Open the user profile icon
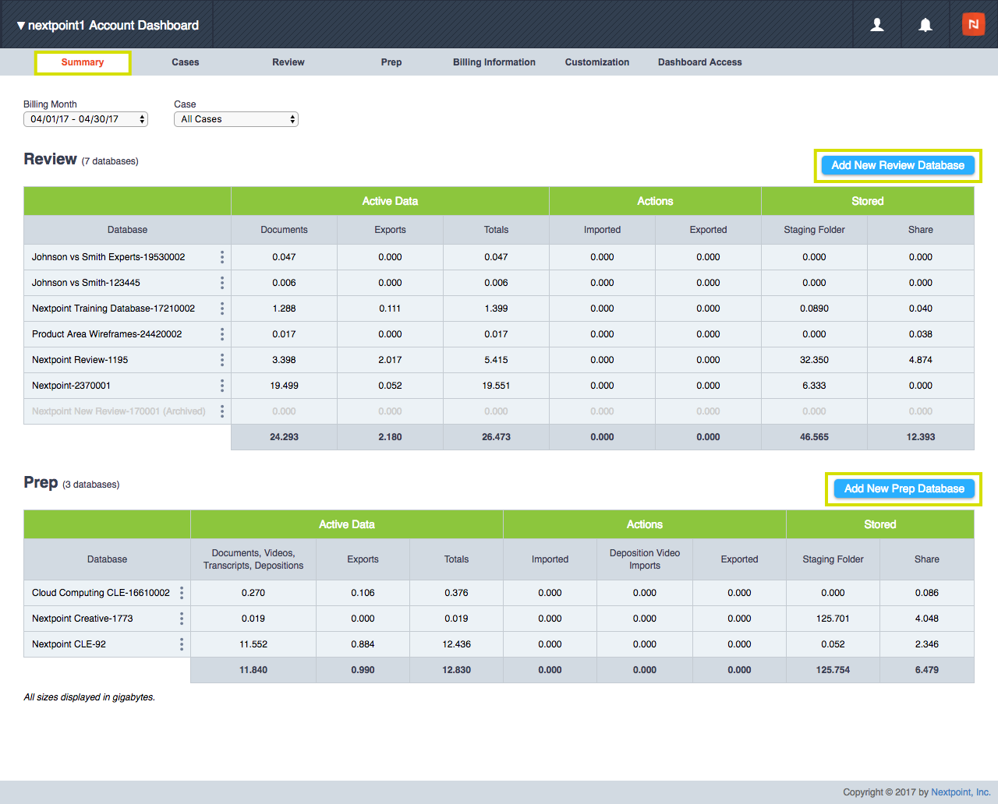 tap(877, 25)
